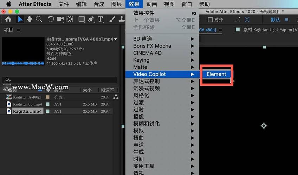Select the Zoom magnifier tool
The width and height of the screenshot is (298, 175).
point(39,19)
